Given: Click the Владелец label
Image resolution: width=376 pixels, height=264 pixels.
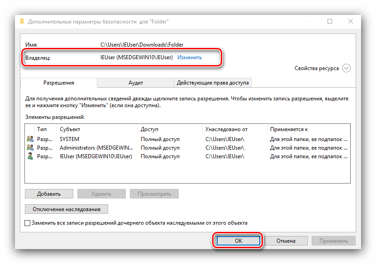Looking at the screenshot, I should (x=38, y=58).
